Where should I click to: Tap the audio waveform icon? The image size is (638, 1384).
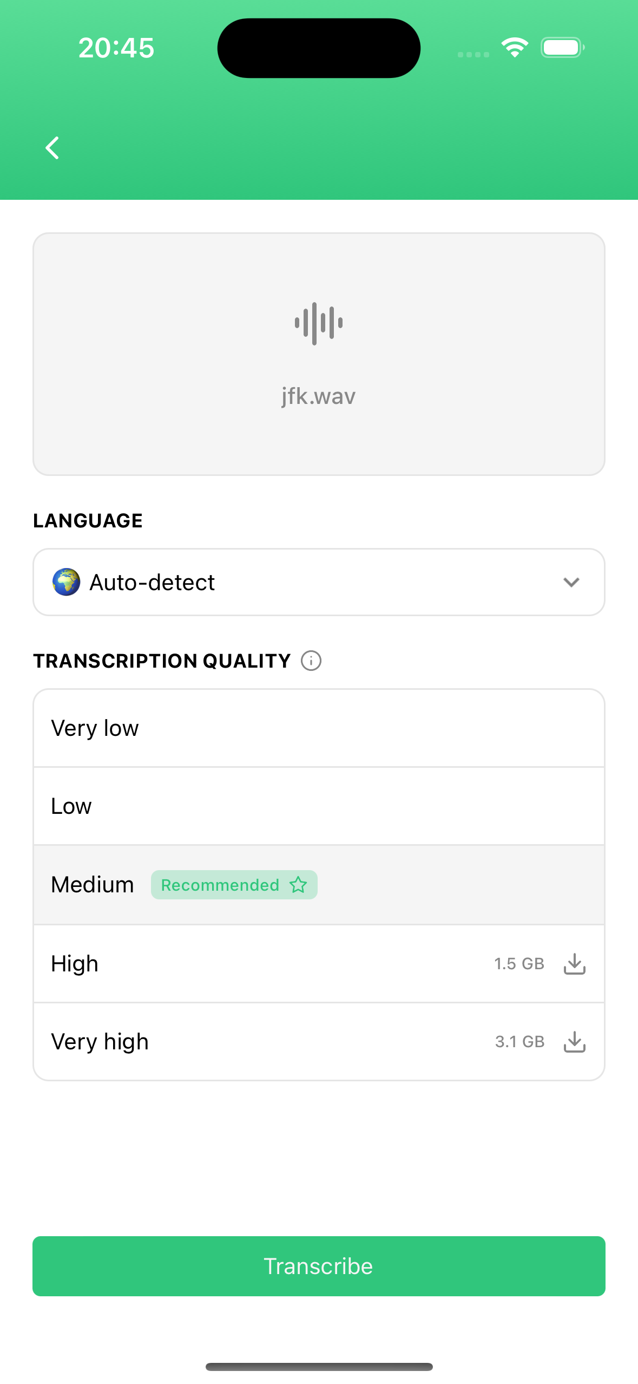pyautogui.click(x=319, y=323)
